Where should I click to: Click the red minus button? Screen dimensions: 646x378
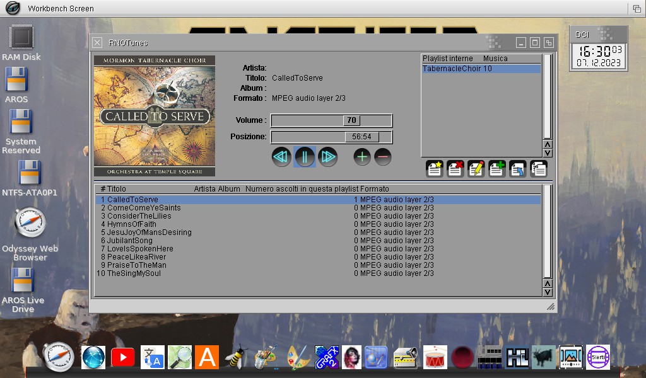[383, 157]
